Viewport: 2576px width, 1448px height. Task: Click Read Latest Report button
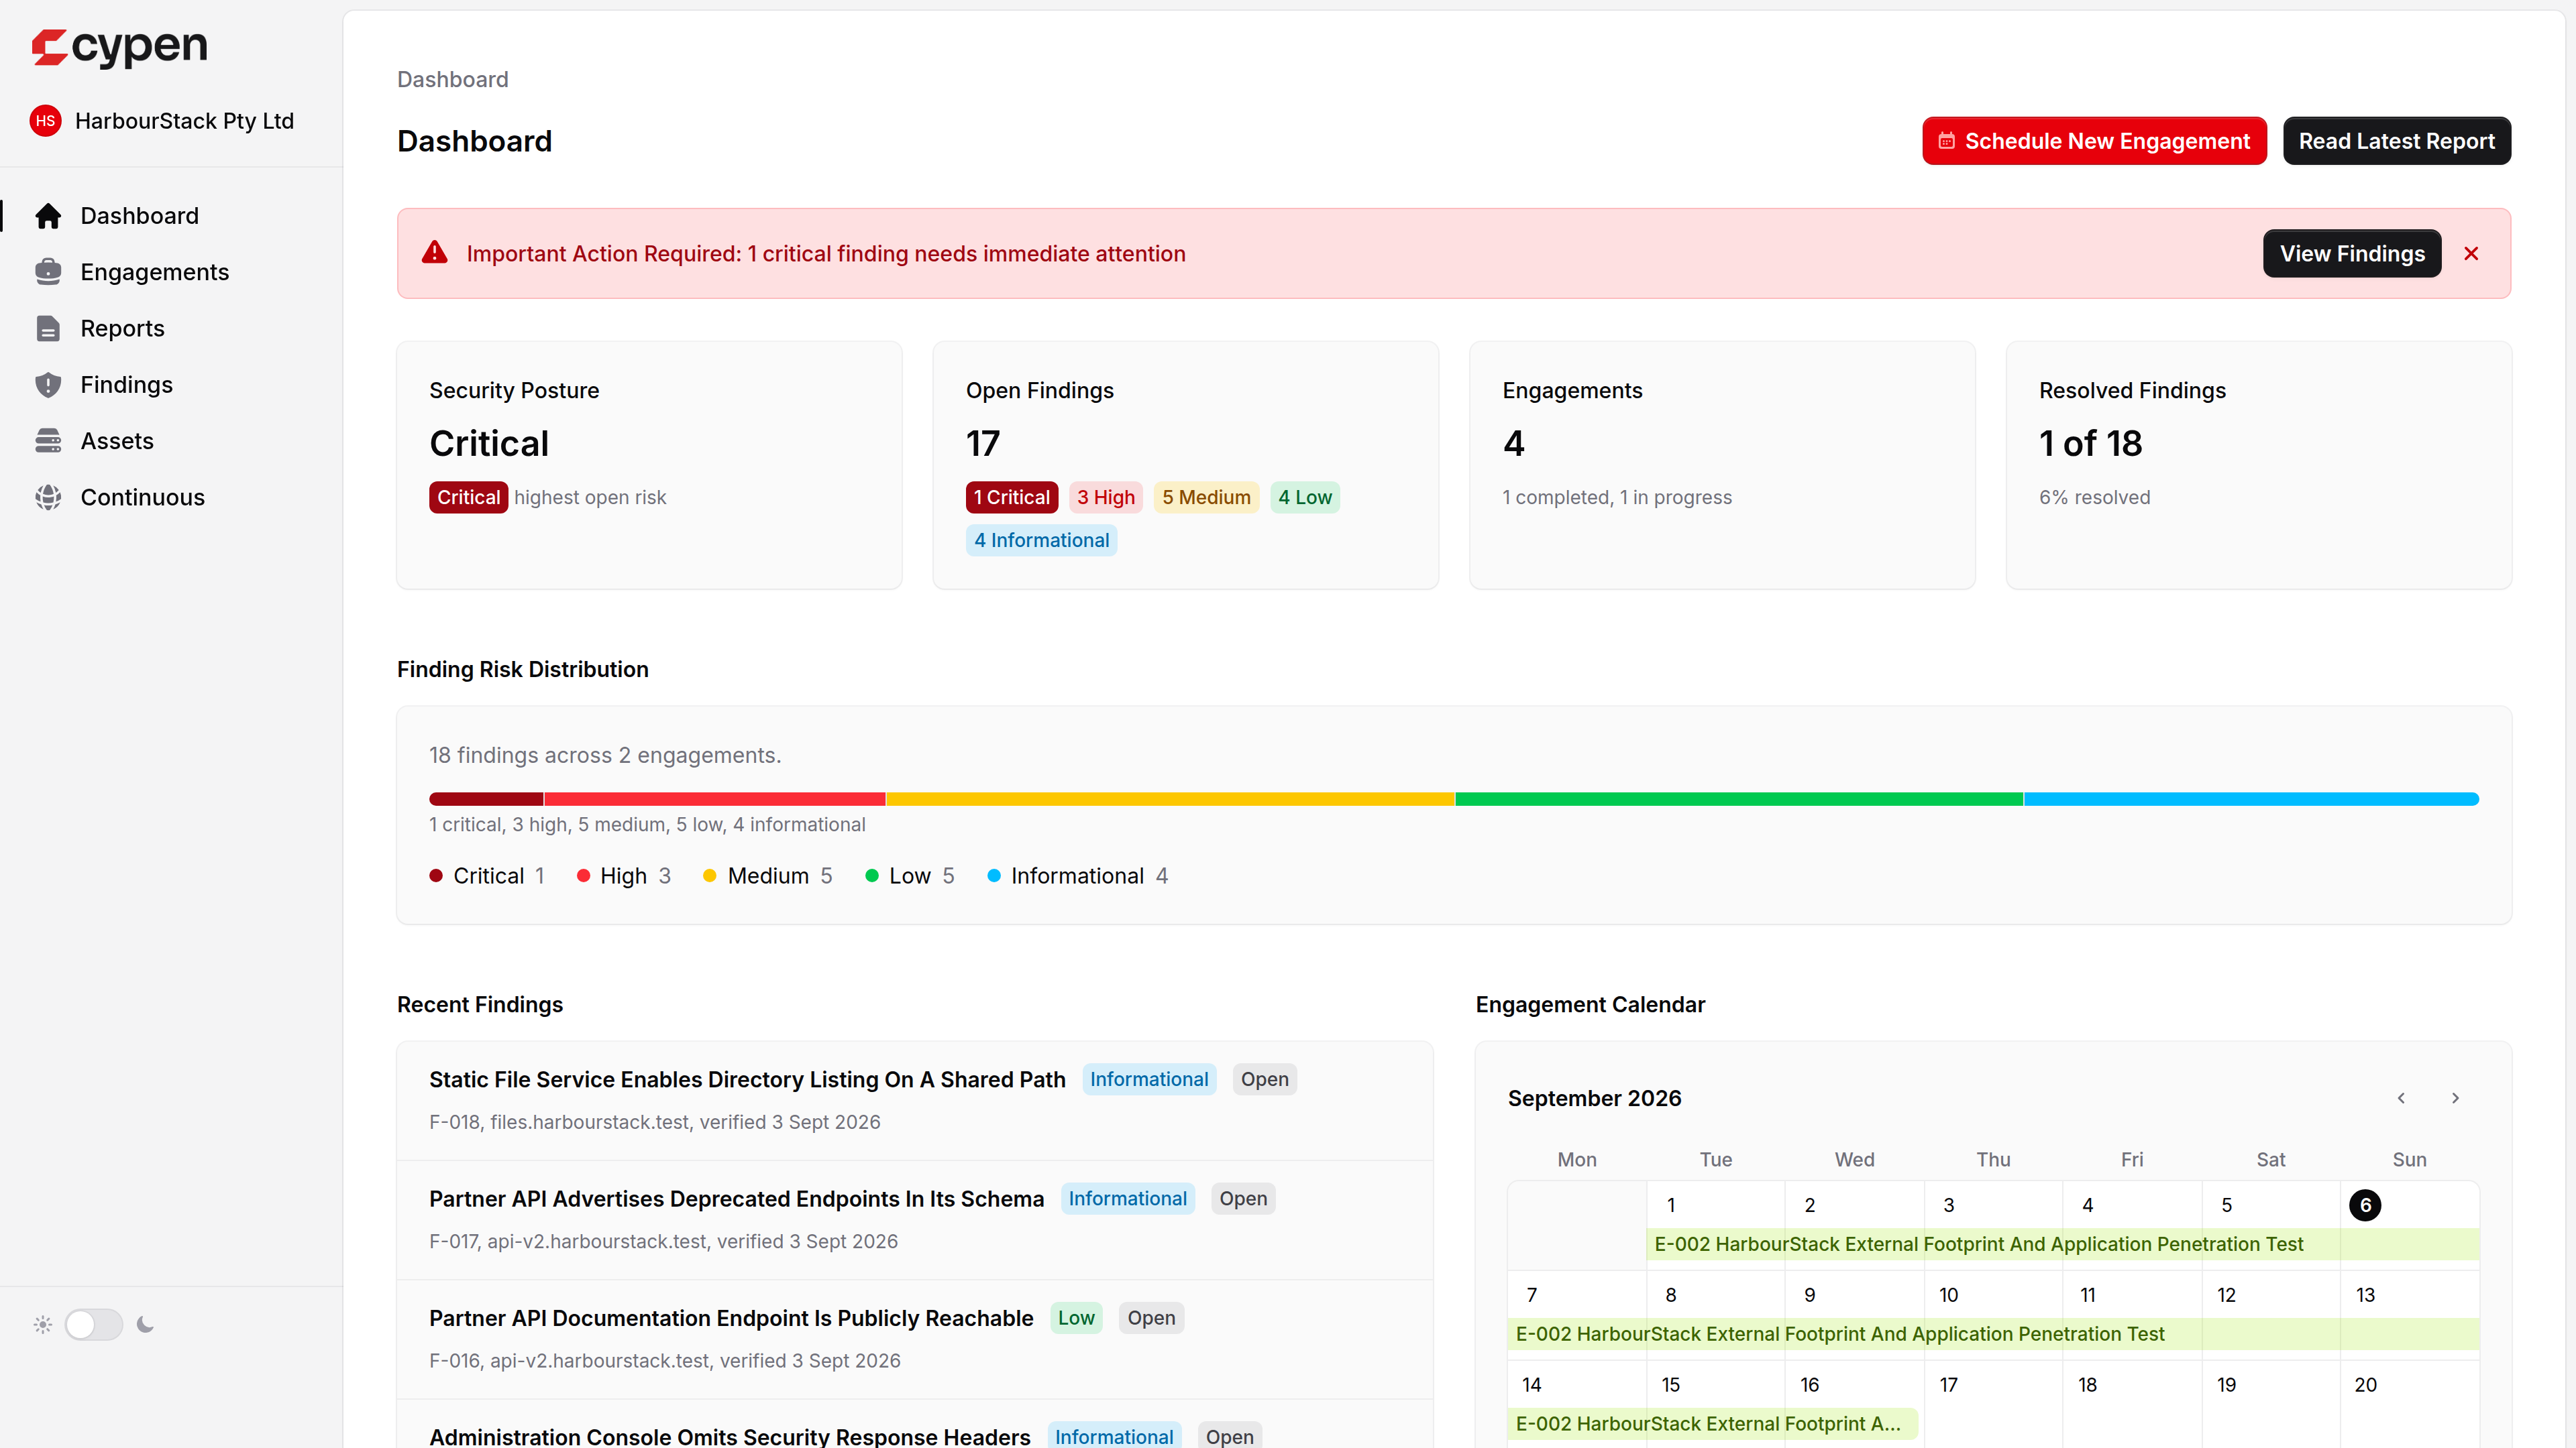pos(2396,141)
